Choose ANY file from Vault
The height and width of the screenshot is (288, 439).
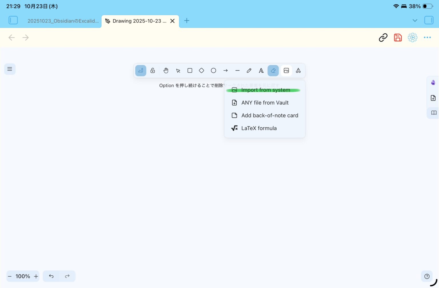265,103
